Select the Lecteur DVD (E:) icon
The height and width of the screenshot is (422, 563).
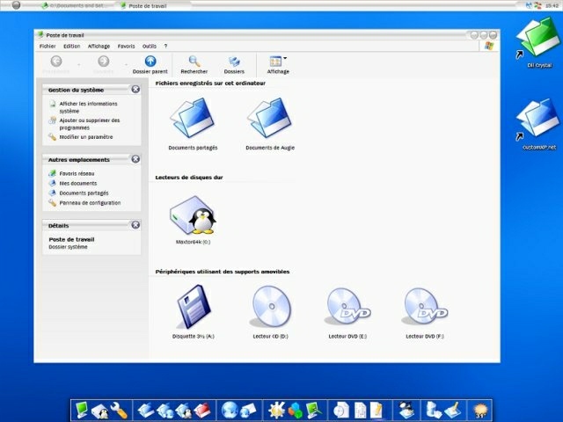click(347, 307)
